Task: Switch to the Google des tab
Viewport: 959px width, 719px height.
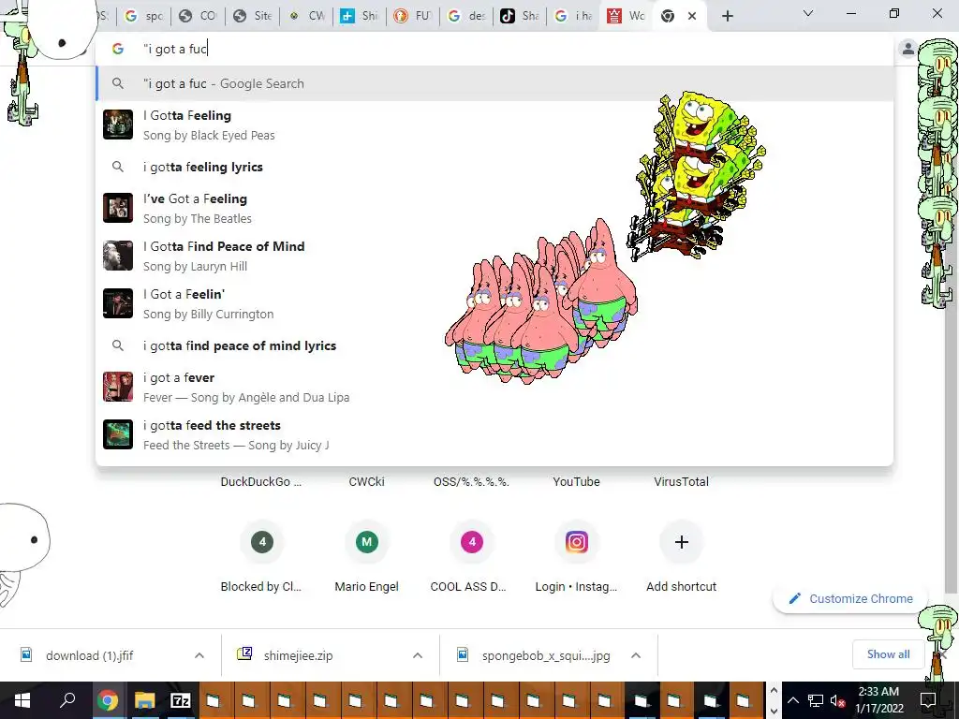Action: 466,16
